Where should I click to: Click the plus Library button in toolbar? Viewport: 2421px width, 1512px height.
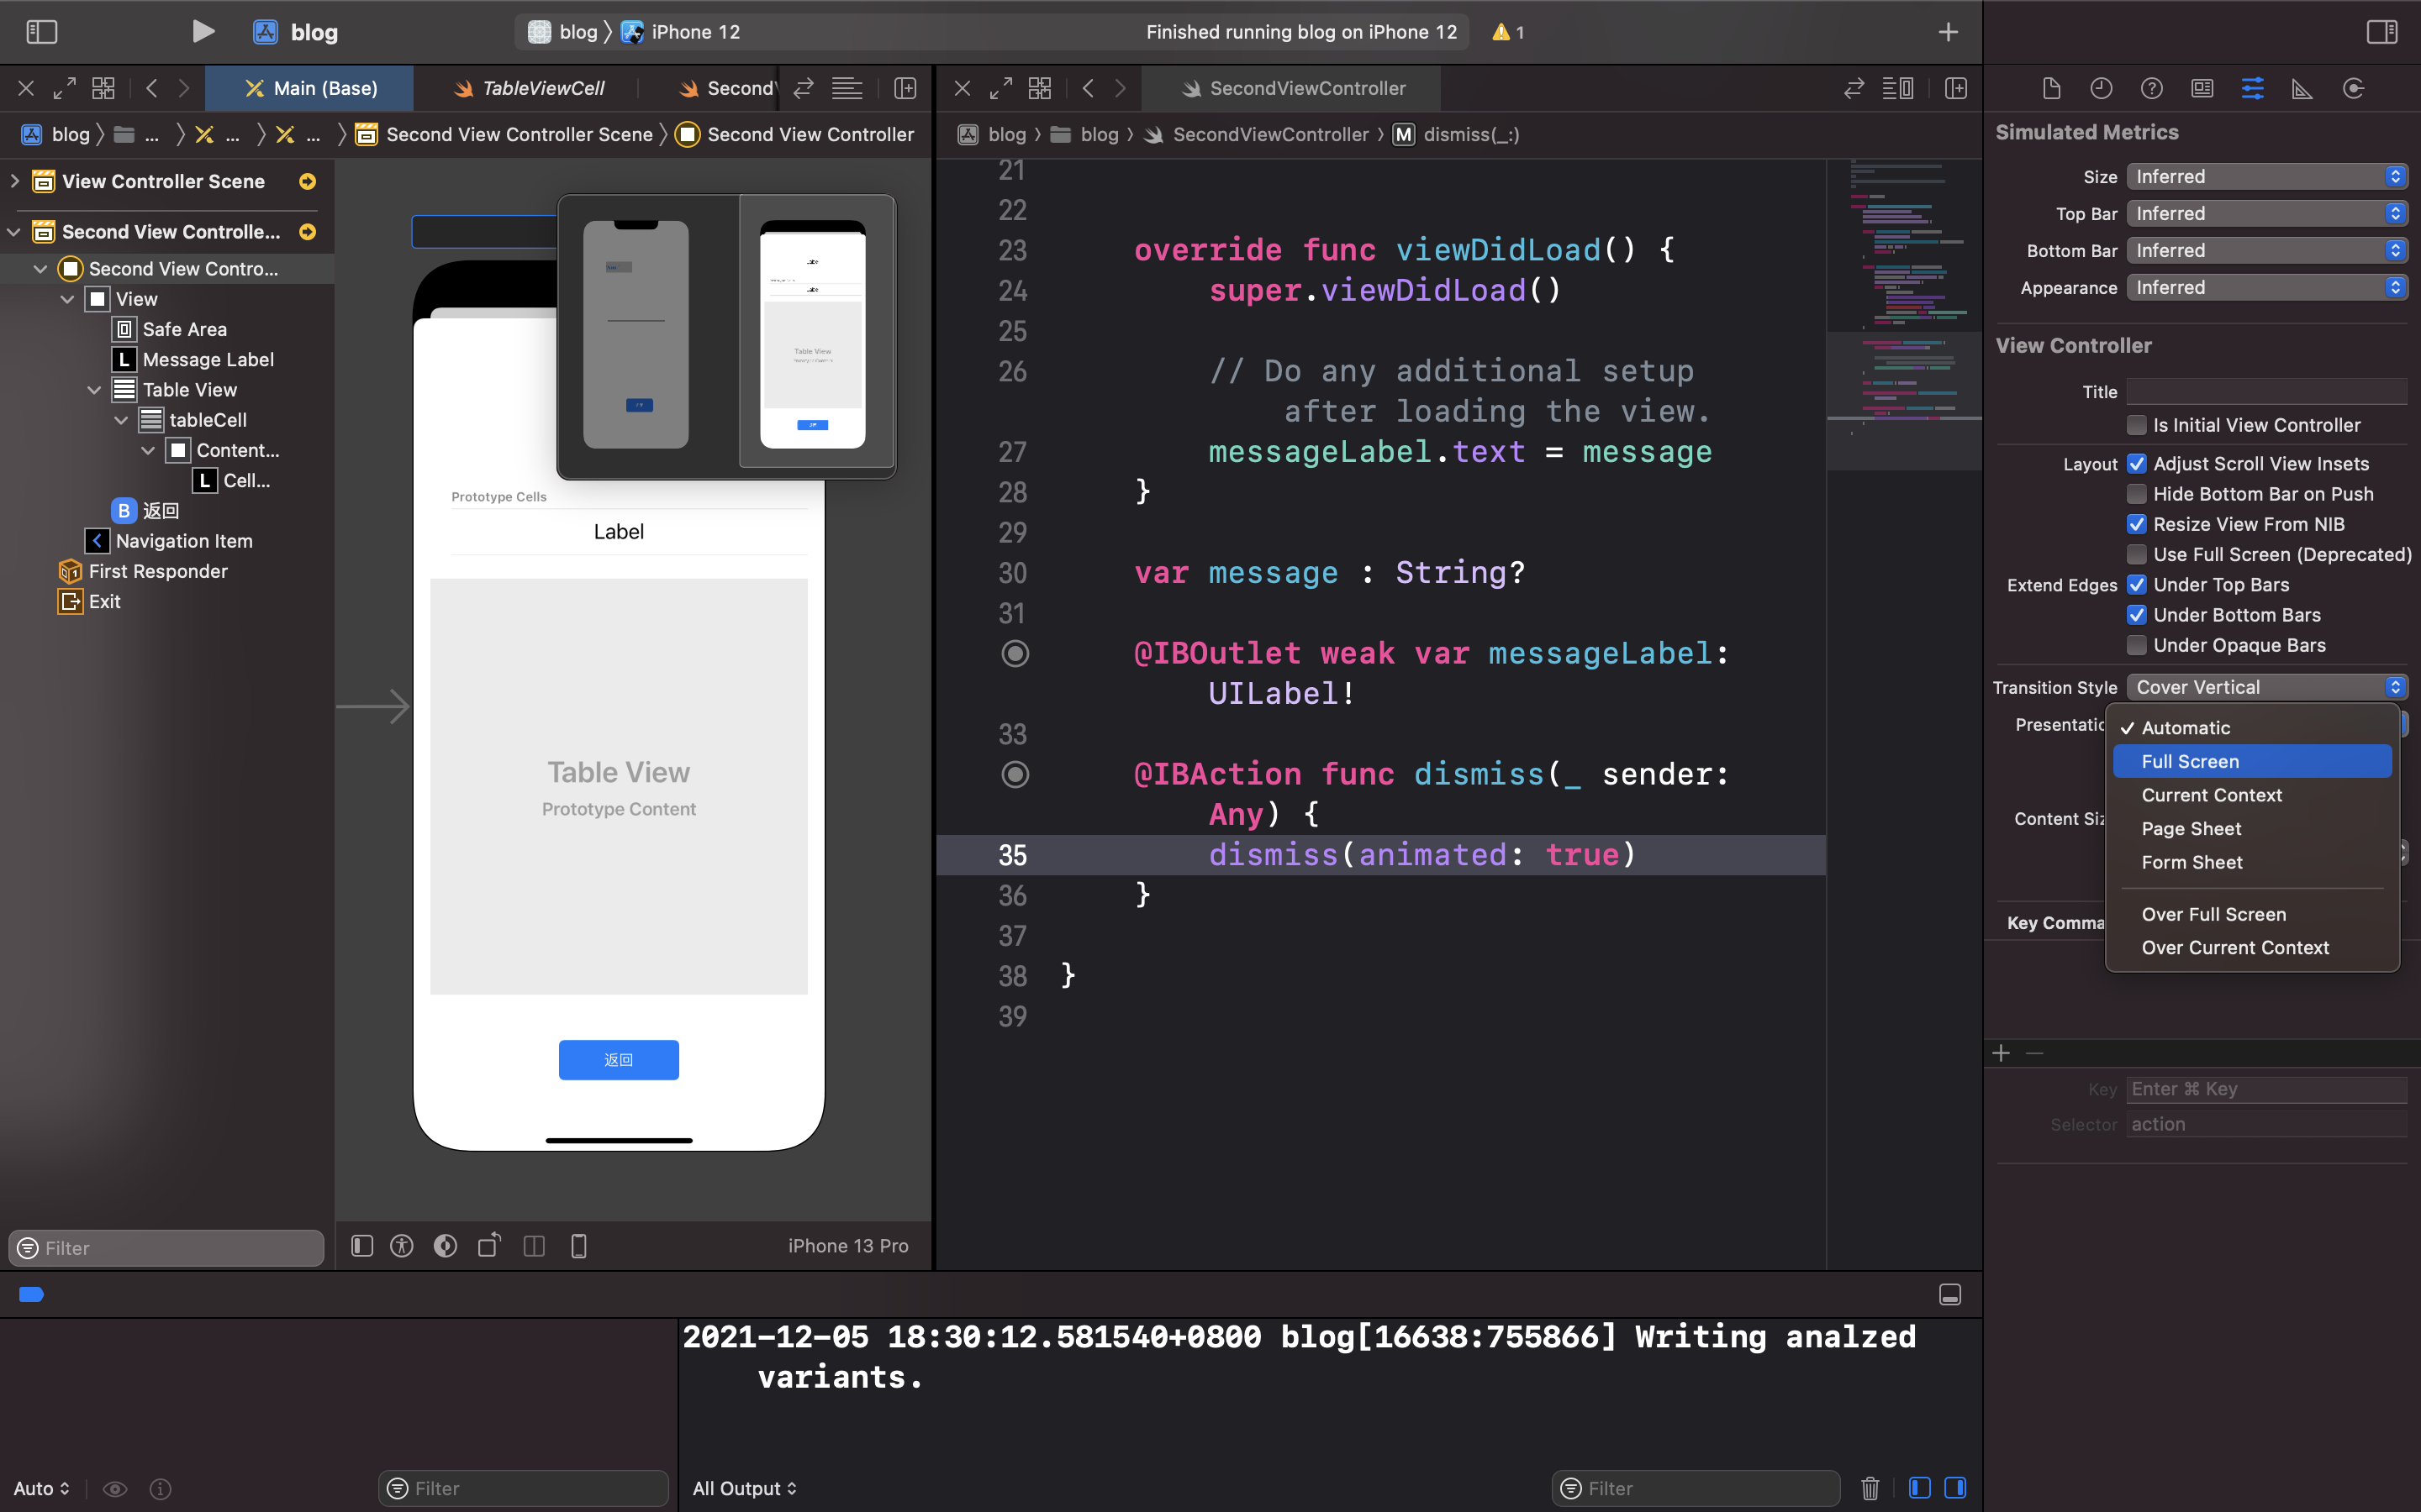1947,32
